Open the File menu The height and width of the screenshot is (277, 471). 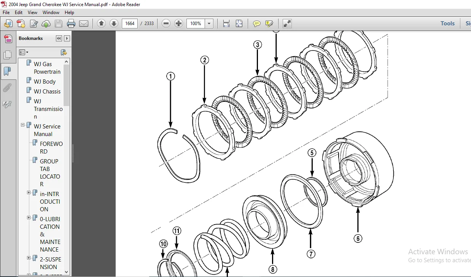point(6,13)
